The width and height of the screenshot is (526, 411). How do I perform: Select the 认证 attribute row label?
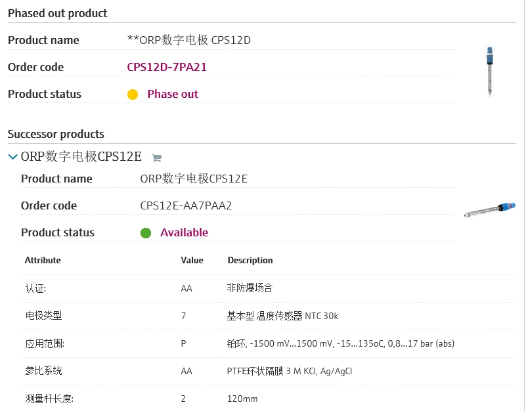35,288
